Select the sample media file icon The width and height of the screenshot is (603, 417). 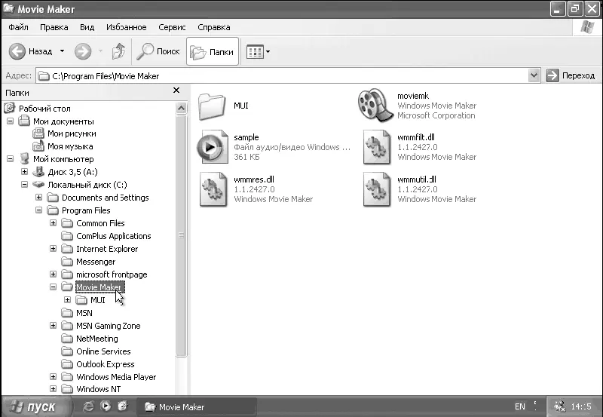tap(213, 146)
